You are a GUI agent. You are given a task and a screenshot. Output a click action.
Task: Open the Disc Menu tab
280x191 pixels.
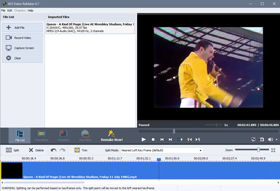(85, 136)
